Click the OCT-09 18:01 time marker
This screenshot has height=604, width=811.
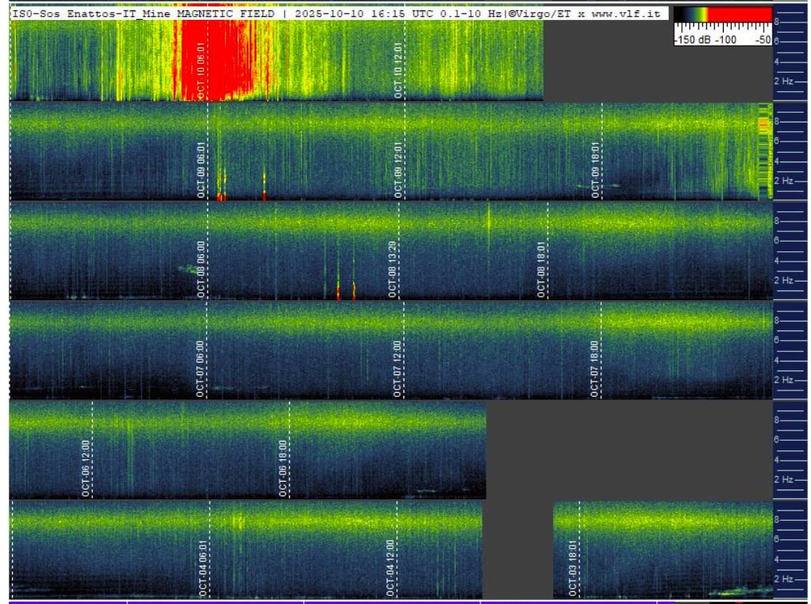point(595,170)
